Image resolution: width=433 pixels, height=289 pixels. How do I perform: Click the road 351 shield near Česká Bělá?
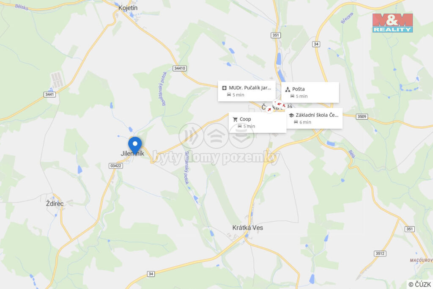click(x=276, y=35)
